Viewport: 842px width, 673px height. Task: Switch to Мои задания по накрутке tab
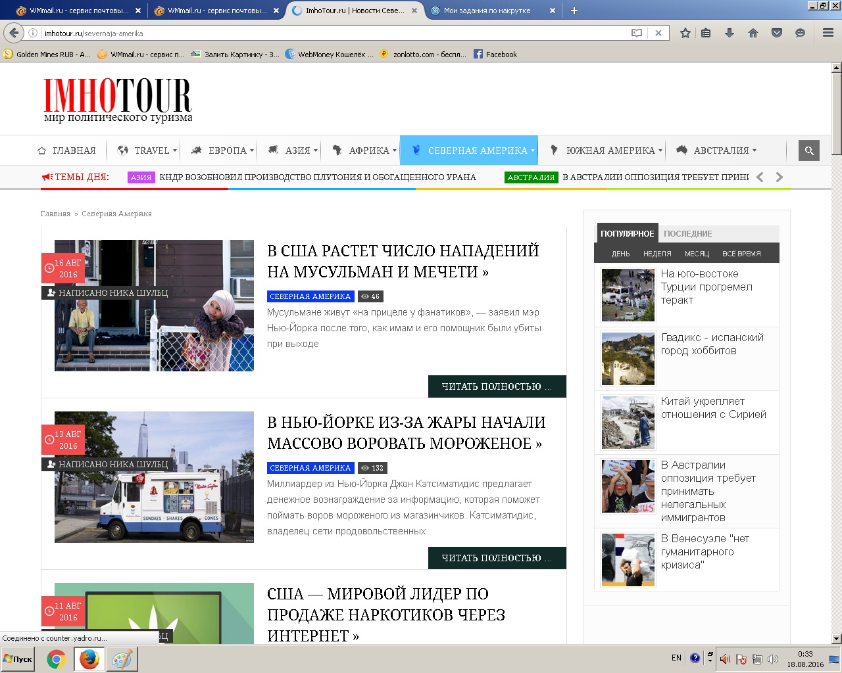(x=487, y=11)
